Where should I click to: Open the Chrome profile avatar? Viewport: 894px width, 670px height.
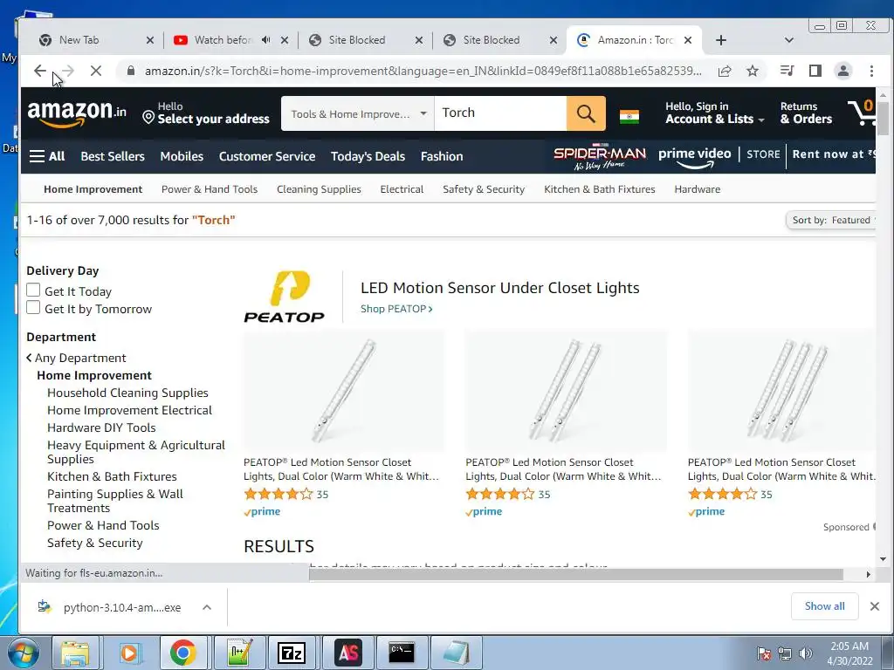tap(843, 71)
